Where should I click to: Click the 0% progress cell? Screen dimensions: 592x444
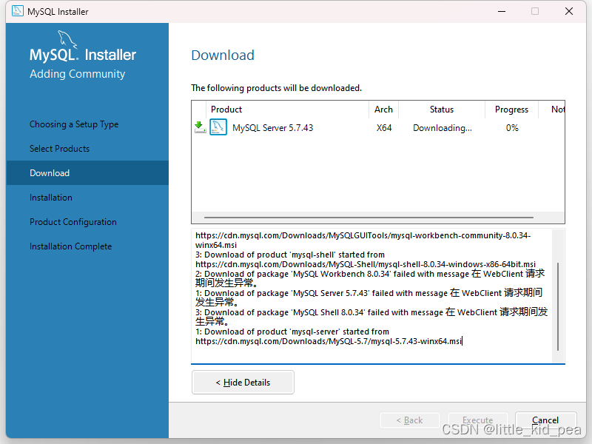coord(512,128)
